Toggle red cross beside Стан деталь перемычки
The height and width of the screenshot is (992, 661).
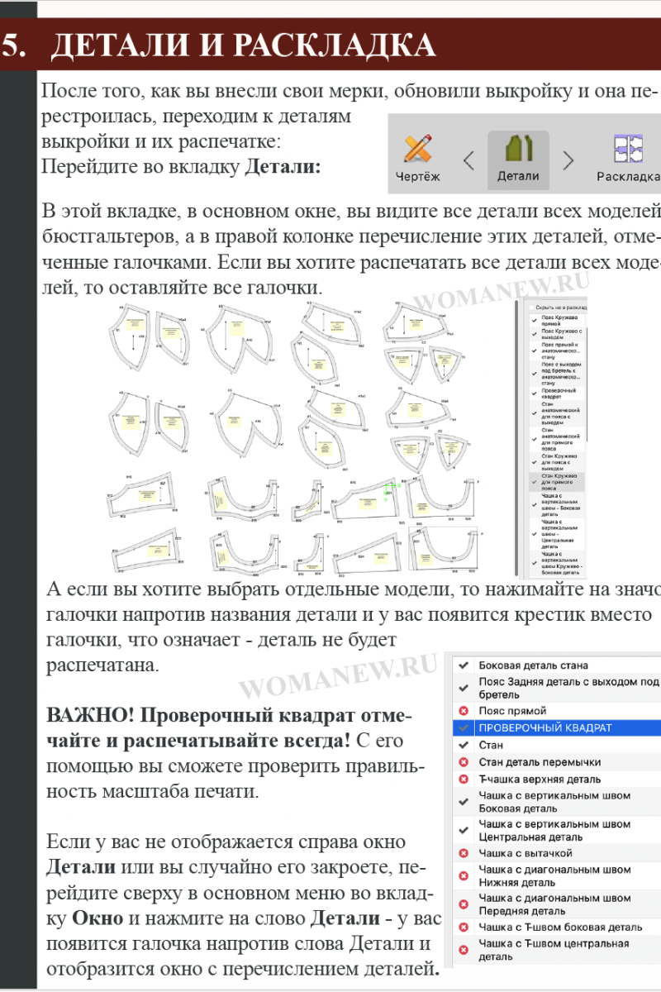pos(464,762)
